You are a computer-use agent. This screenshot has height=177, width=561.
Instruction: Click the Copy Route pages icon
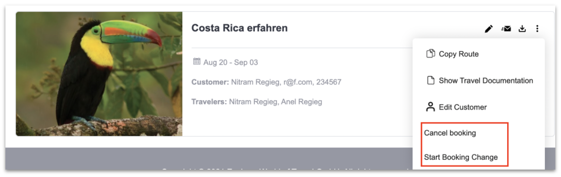(x=431, y=54)
